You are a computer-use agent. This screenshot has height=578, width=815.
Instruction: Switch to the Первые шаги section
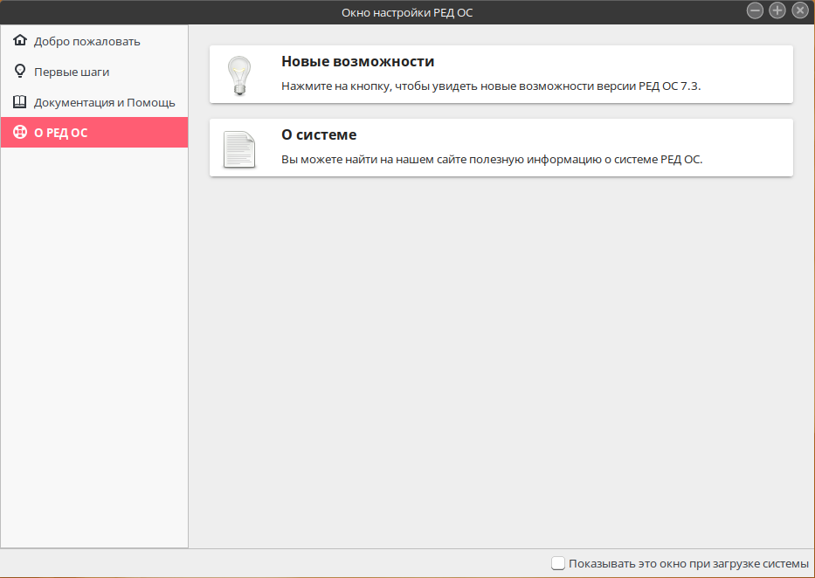pyautogui.click(x=94, y=72)
